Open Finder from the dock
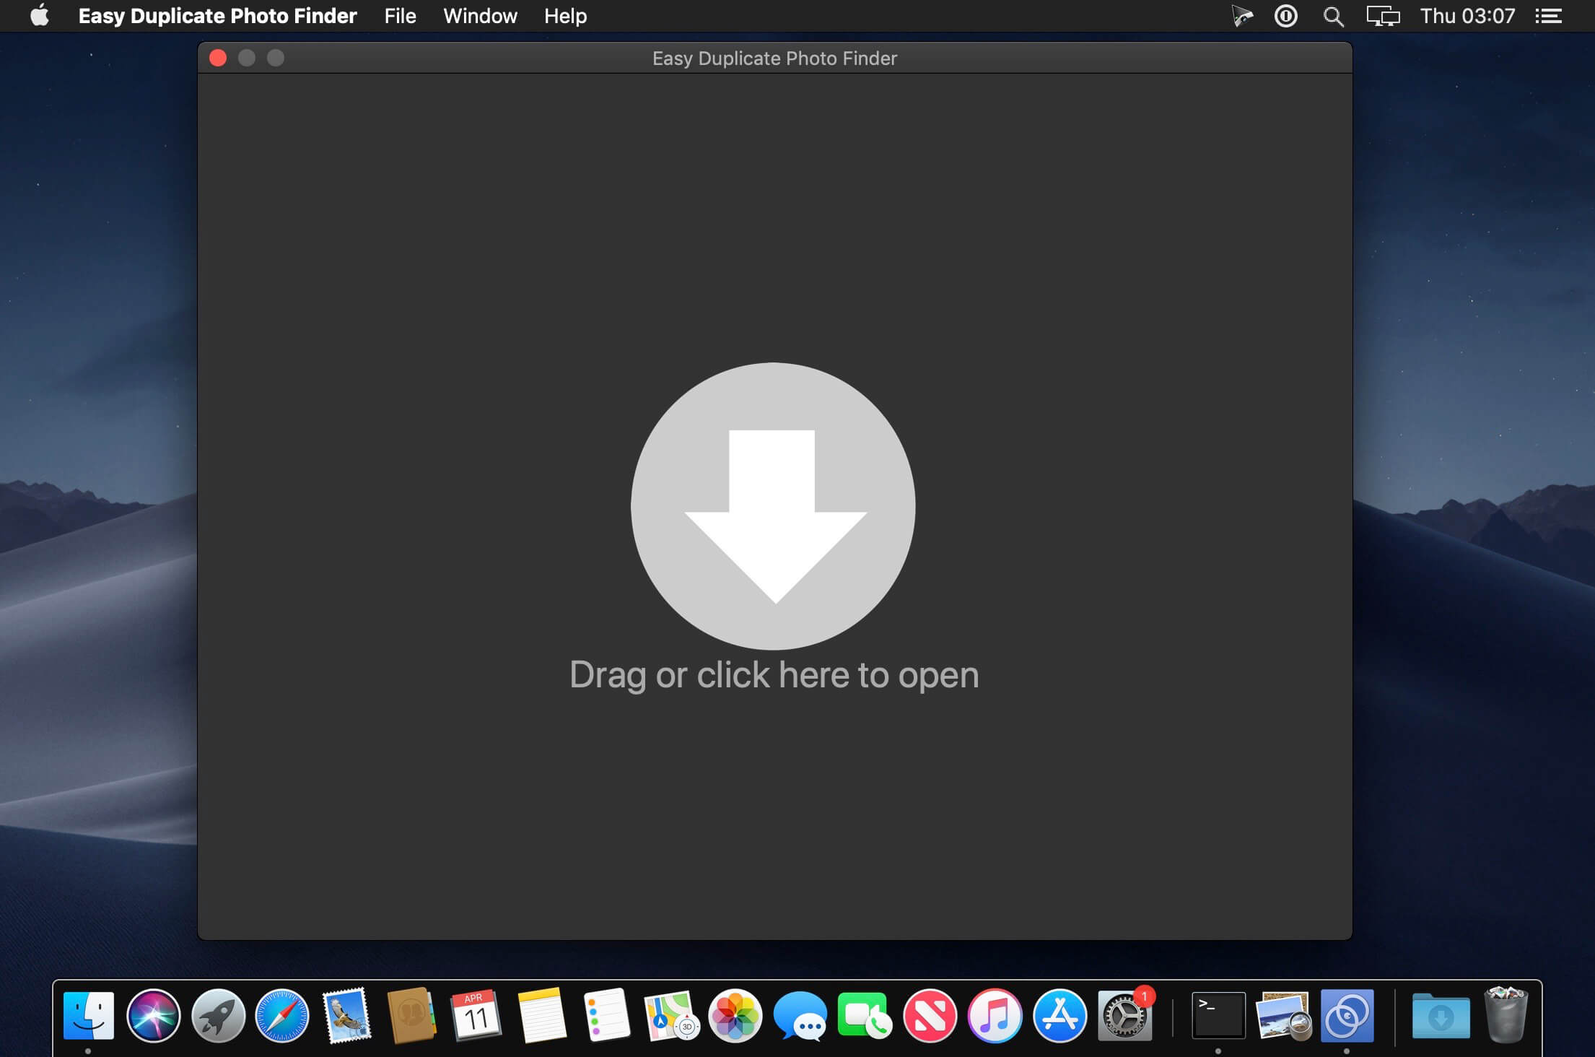1595x1057 pixels. pyautogui.click(x=89, y=1016)
